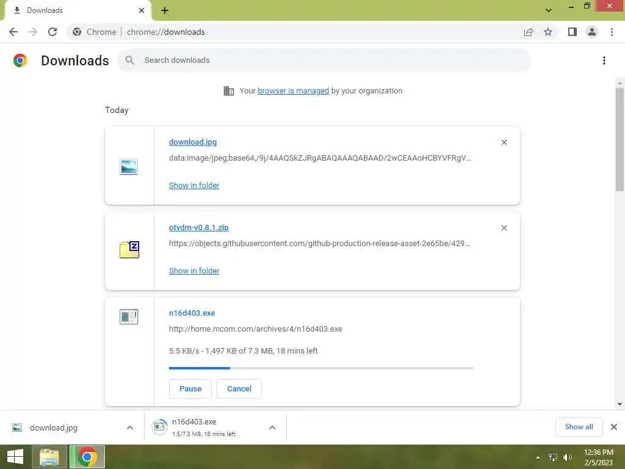Click the forward navigation arrow
The height and width of the screenshot is (469, 625).
[x=33, y=32]
